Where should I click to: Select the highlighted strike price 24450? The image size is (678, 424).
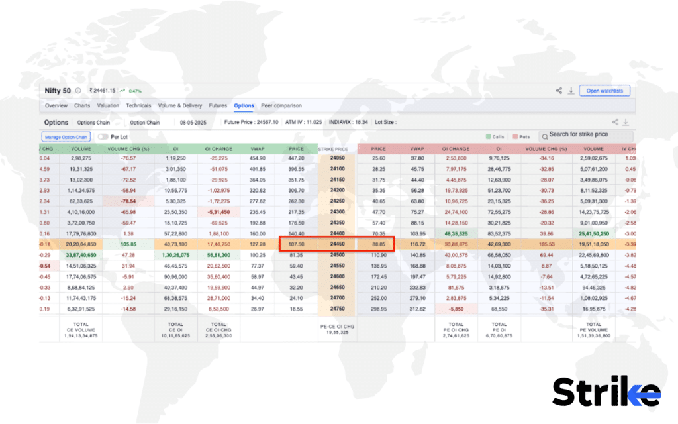coord(337,244)
